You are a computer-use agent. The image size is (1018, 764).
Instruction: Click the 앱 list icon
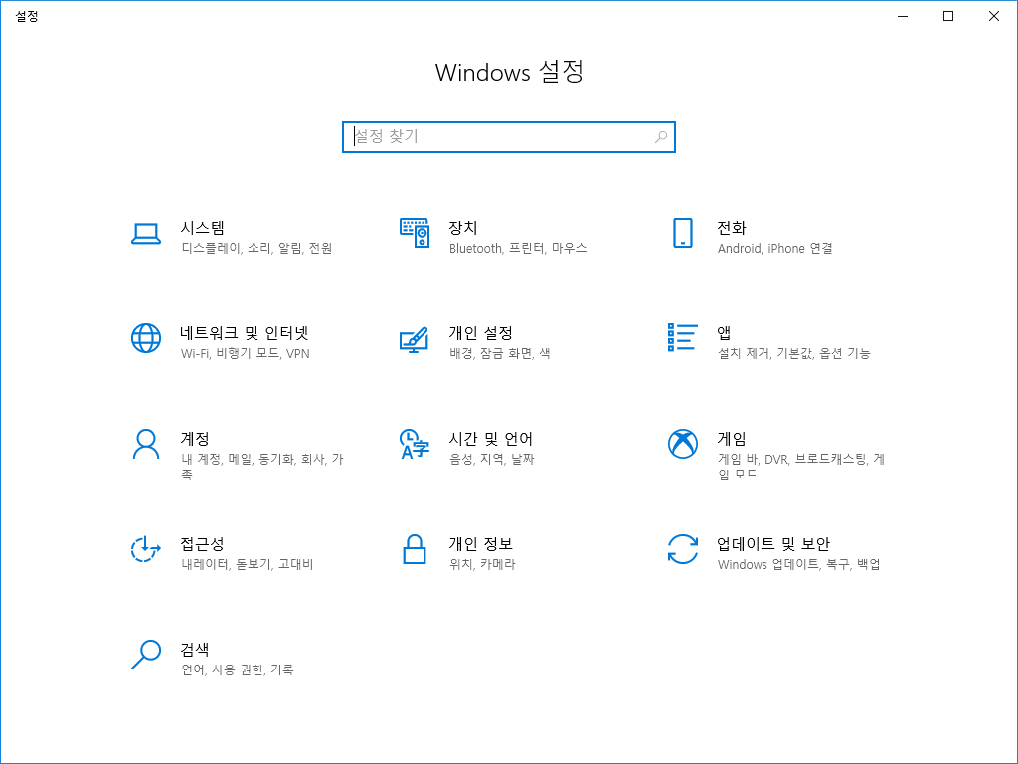[682, 338]
